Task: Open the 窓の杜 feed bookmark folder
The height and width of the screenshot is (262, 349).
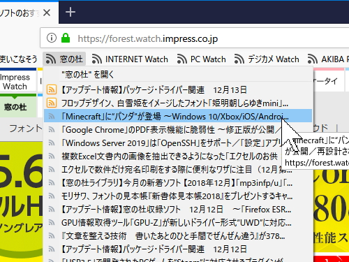Action: (x=64, y=59)
